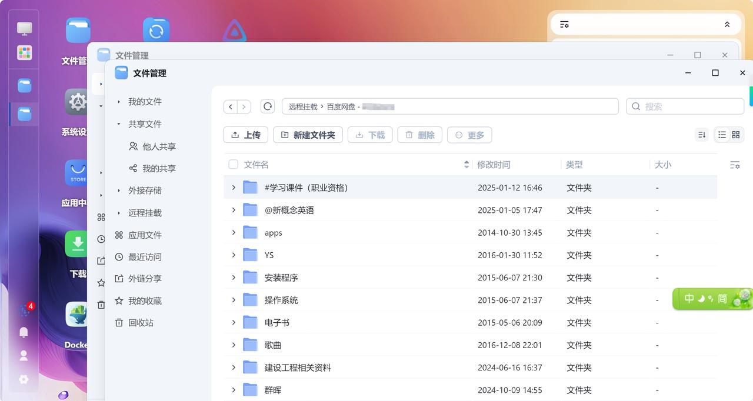Expand the @新概念英语 folder row
This screenshot has width=753, height=401.
coord(234,210)
